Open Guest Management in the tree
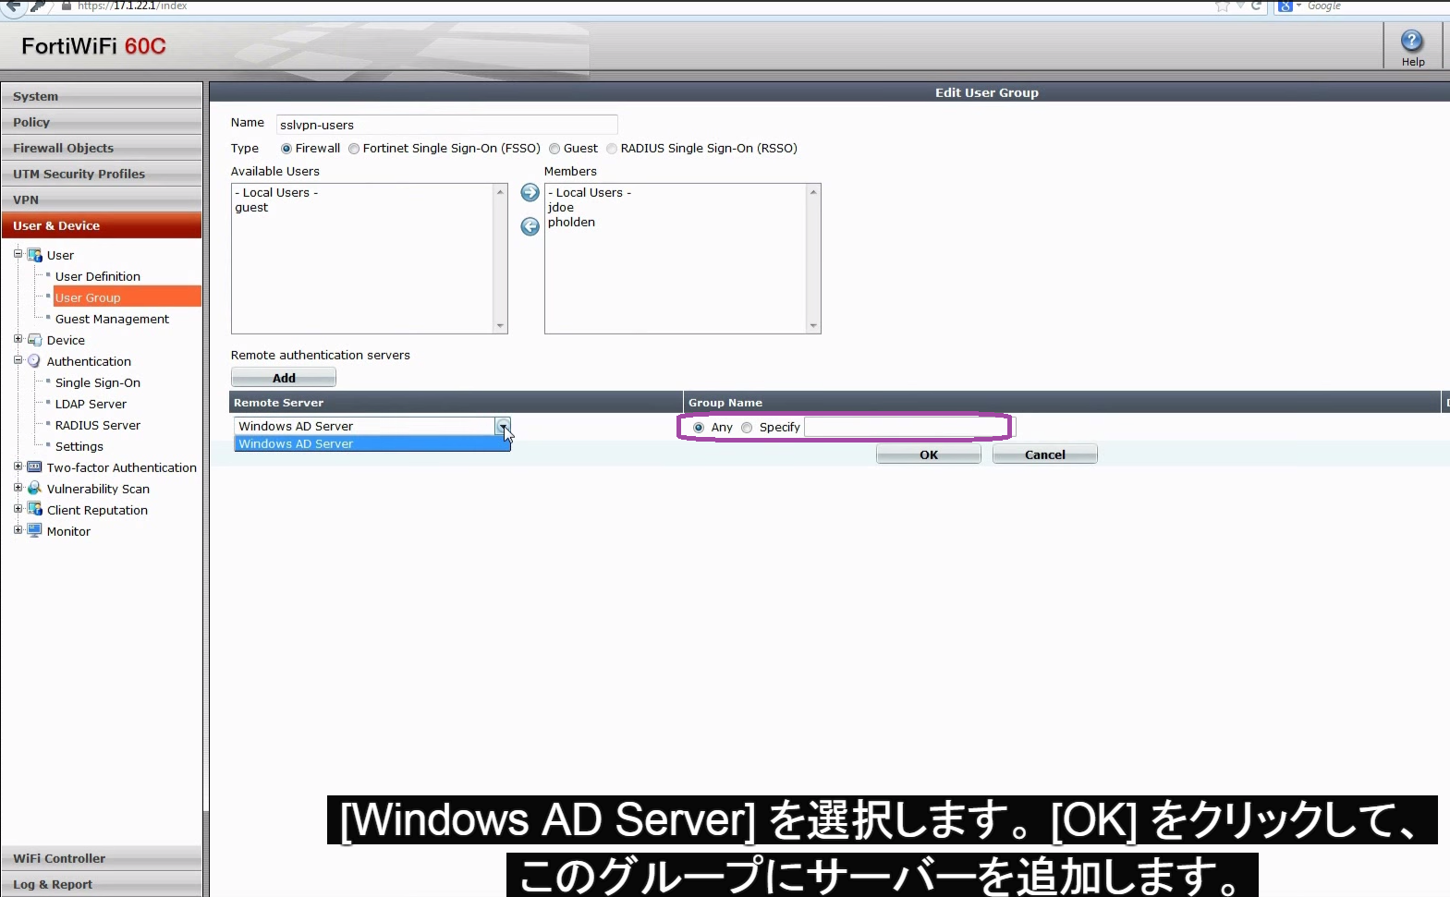Screen dimensions: 1450x897 pyautogui.click(x=112, y=319)
